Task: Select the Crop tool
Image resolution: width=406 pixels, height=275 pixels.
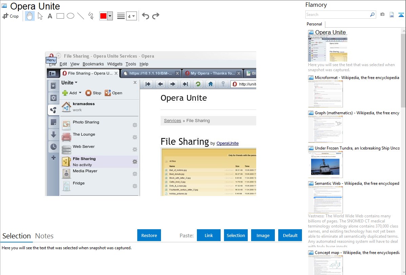Action: (11, 16)
